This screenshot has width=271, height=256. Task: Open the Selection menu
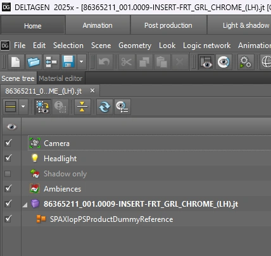coord(68,46)
